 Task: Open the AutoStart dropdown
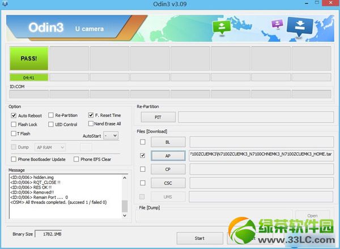tap(111, 136)
